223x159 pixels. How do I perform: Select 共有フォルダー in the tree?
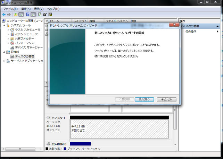pos(24,38)
